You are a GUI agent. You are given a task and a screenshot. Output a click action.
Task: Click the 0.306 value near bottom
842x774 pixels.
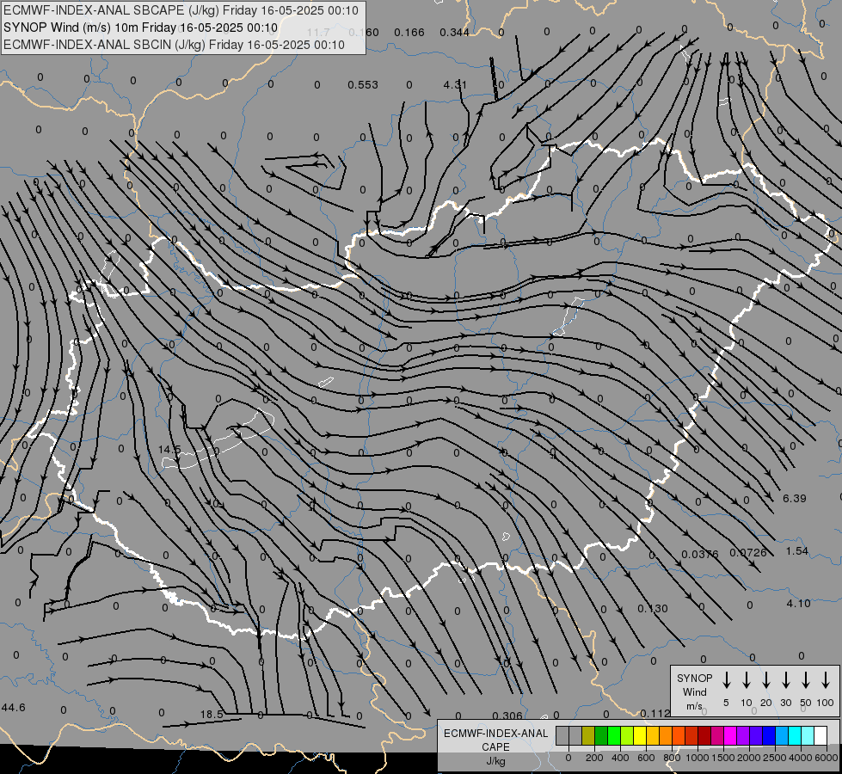coord(507,716)
